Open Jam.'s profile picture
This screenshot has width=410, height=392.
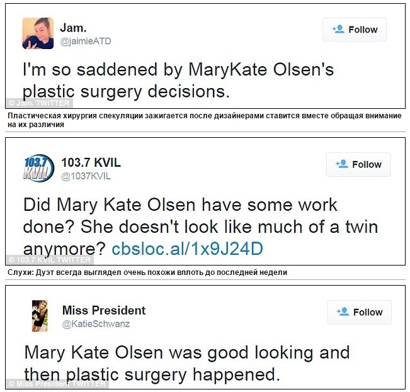(38, 33)
